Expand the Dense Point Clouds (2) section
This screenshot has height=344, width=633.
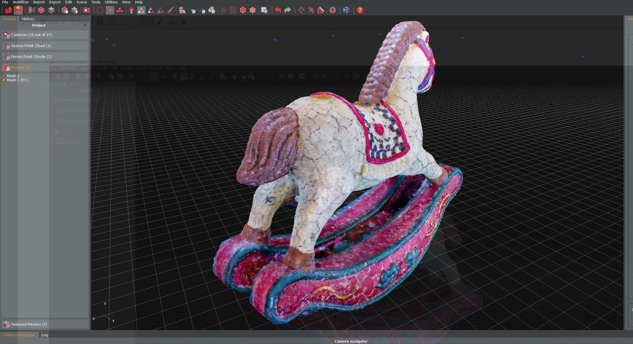[45, 56]
